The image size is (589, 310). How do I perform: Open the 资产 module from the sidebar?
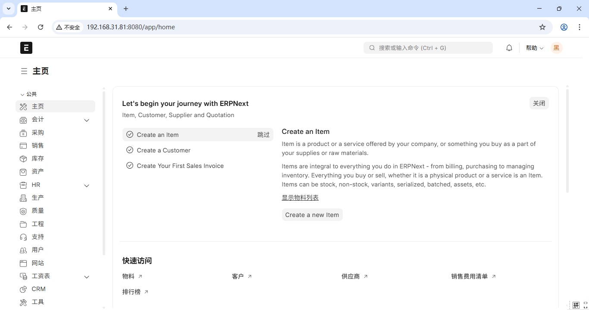(x=55, y=171)
